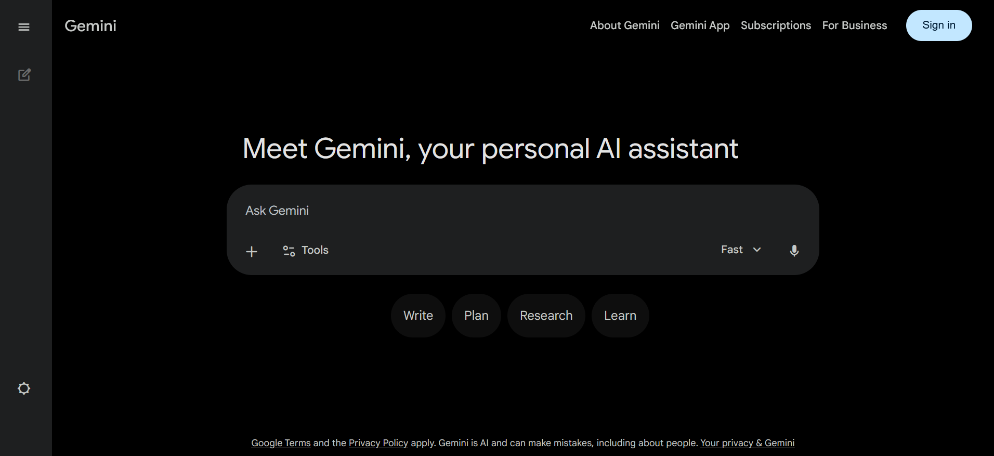Click the plus icon to attach files
Screen dimensions: 994x456
click(x=251, y=251)
